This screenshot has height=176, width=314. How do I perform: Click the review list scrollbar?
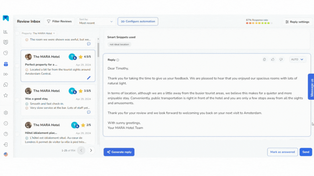coord(98,50)
